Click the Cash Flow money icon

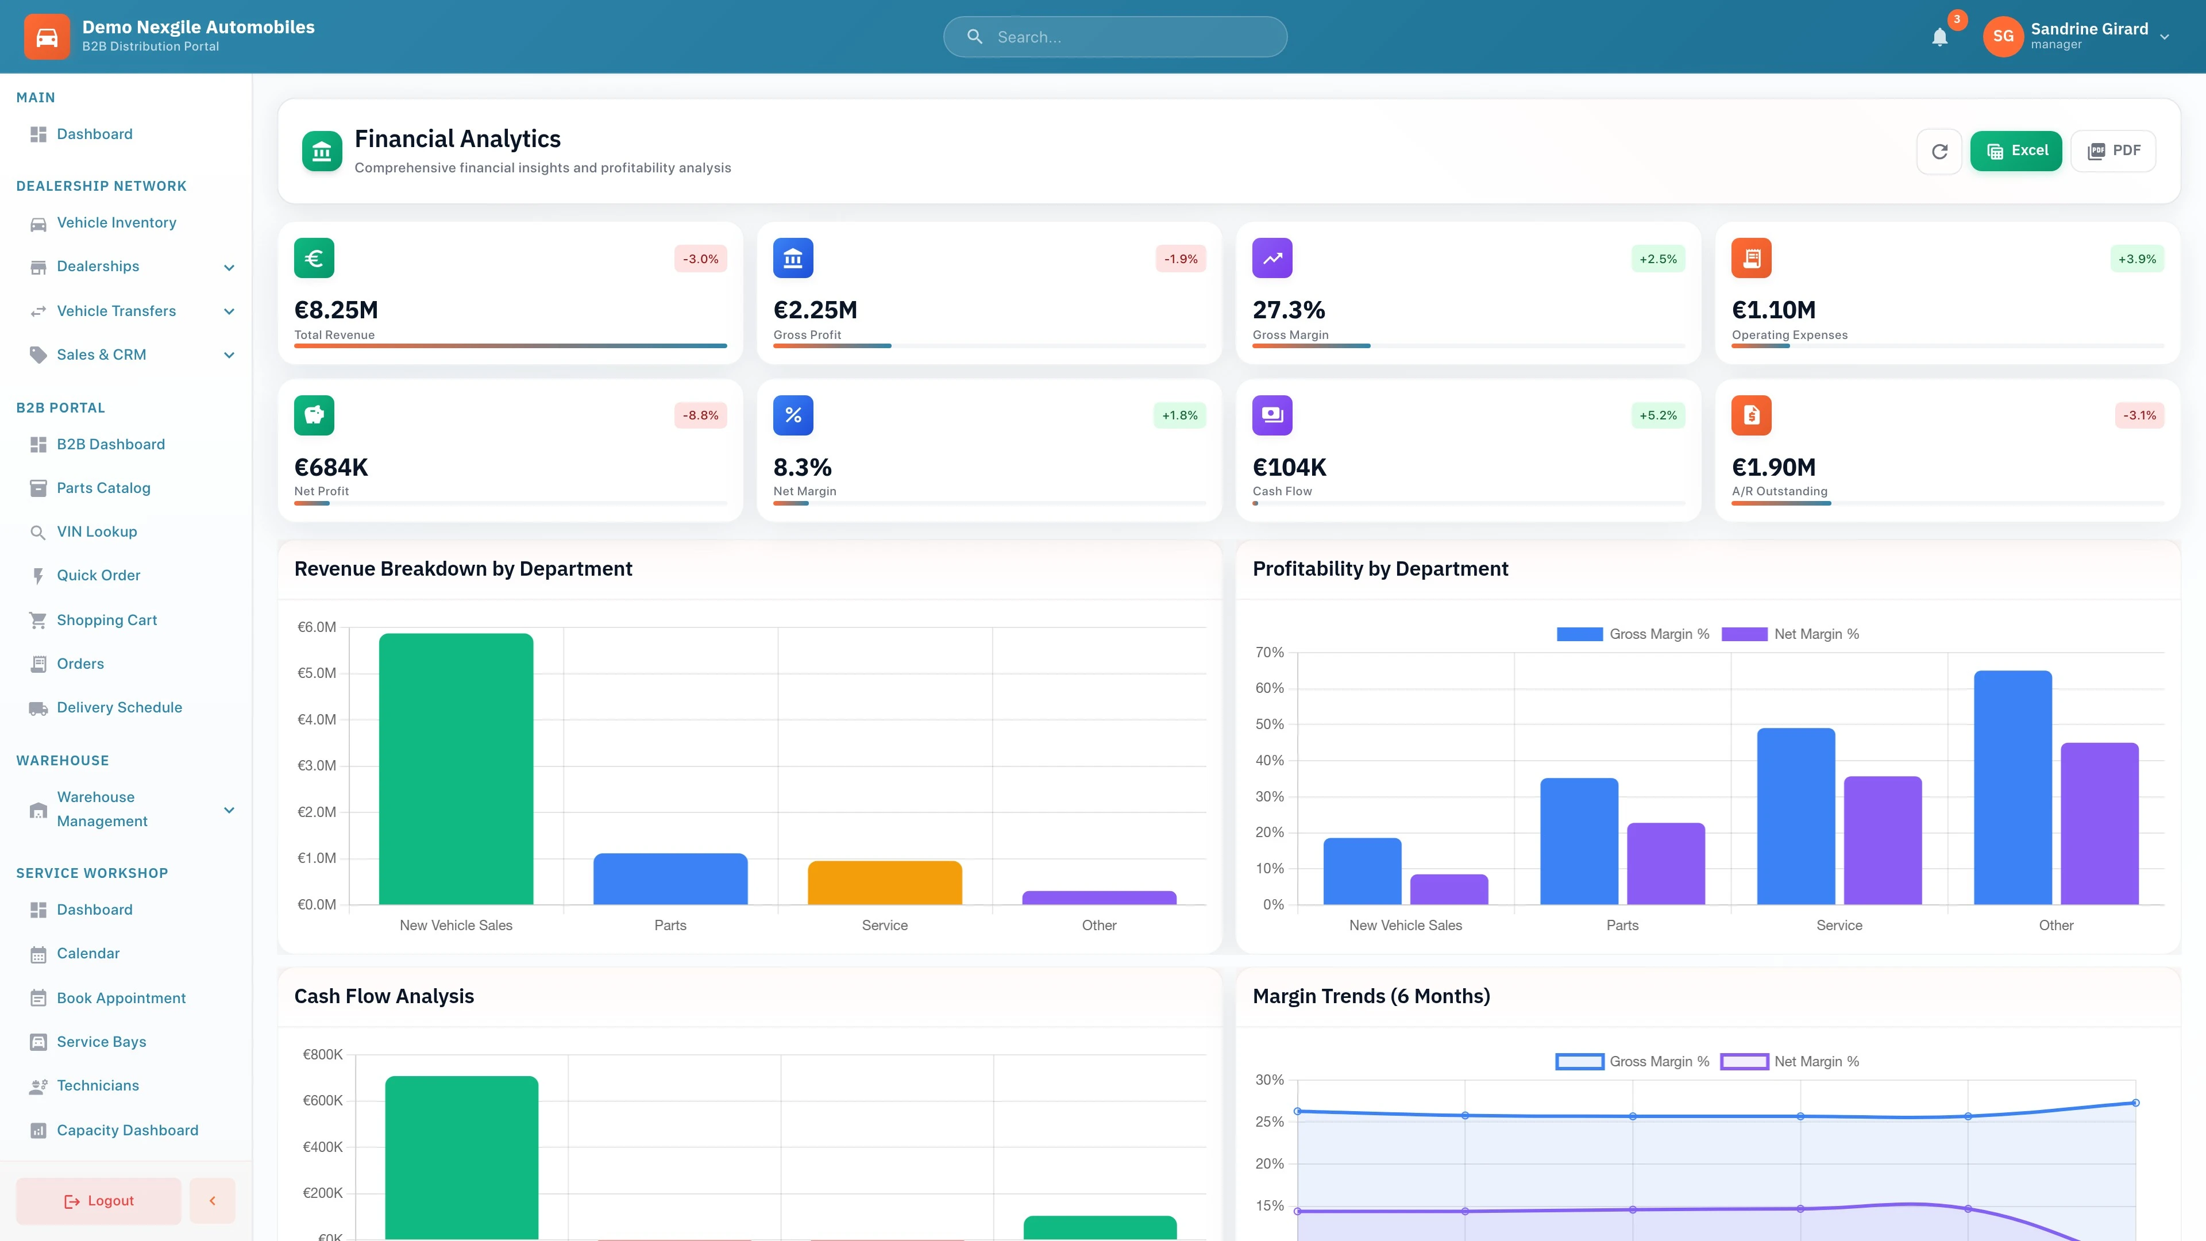[x=1272, y=415]
